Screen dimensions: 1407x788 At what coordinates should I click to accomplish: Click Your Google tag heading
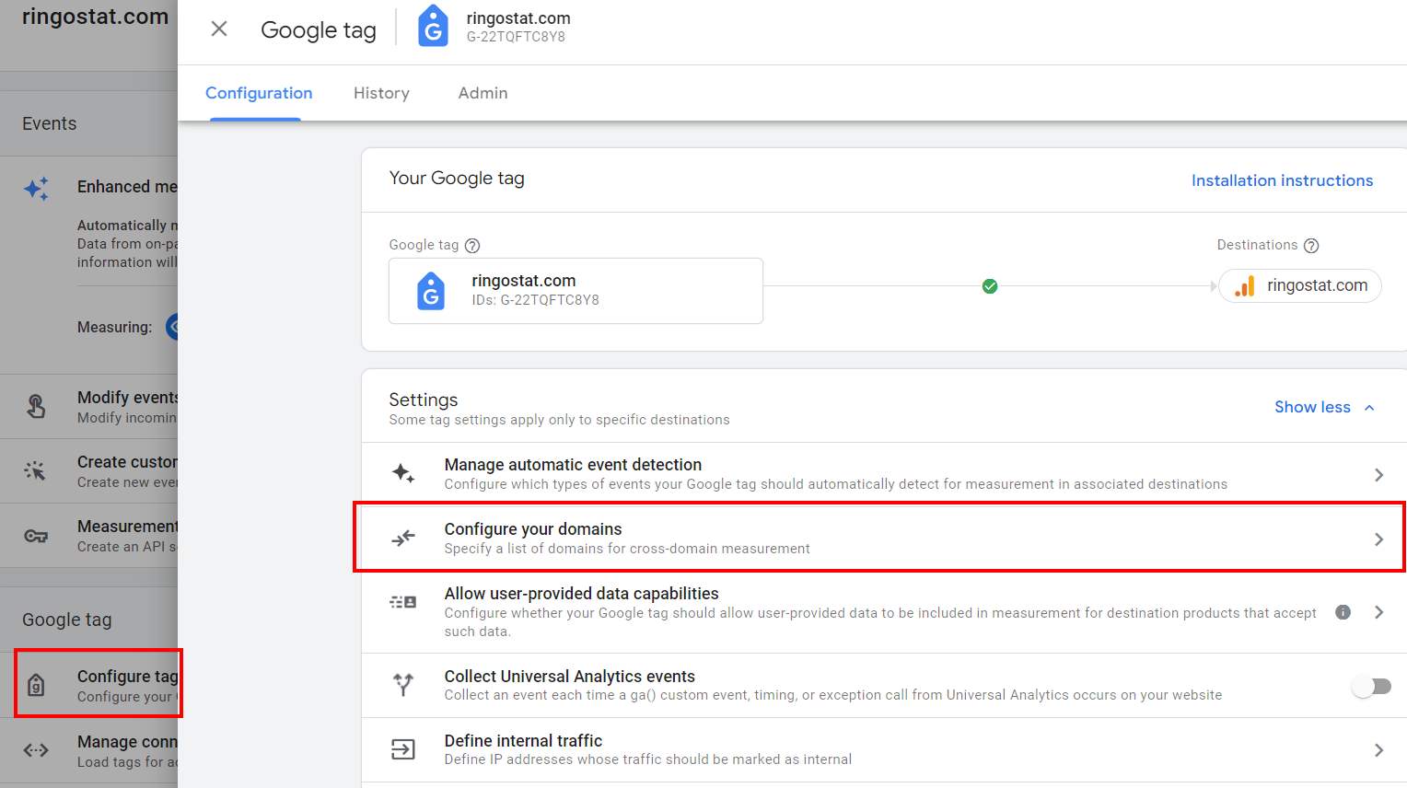457,179
